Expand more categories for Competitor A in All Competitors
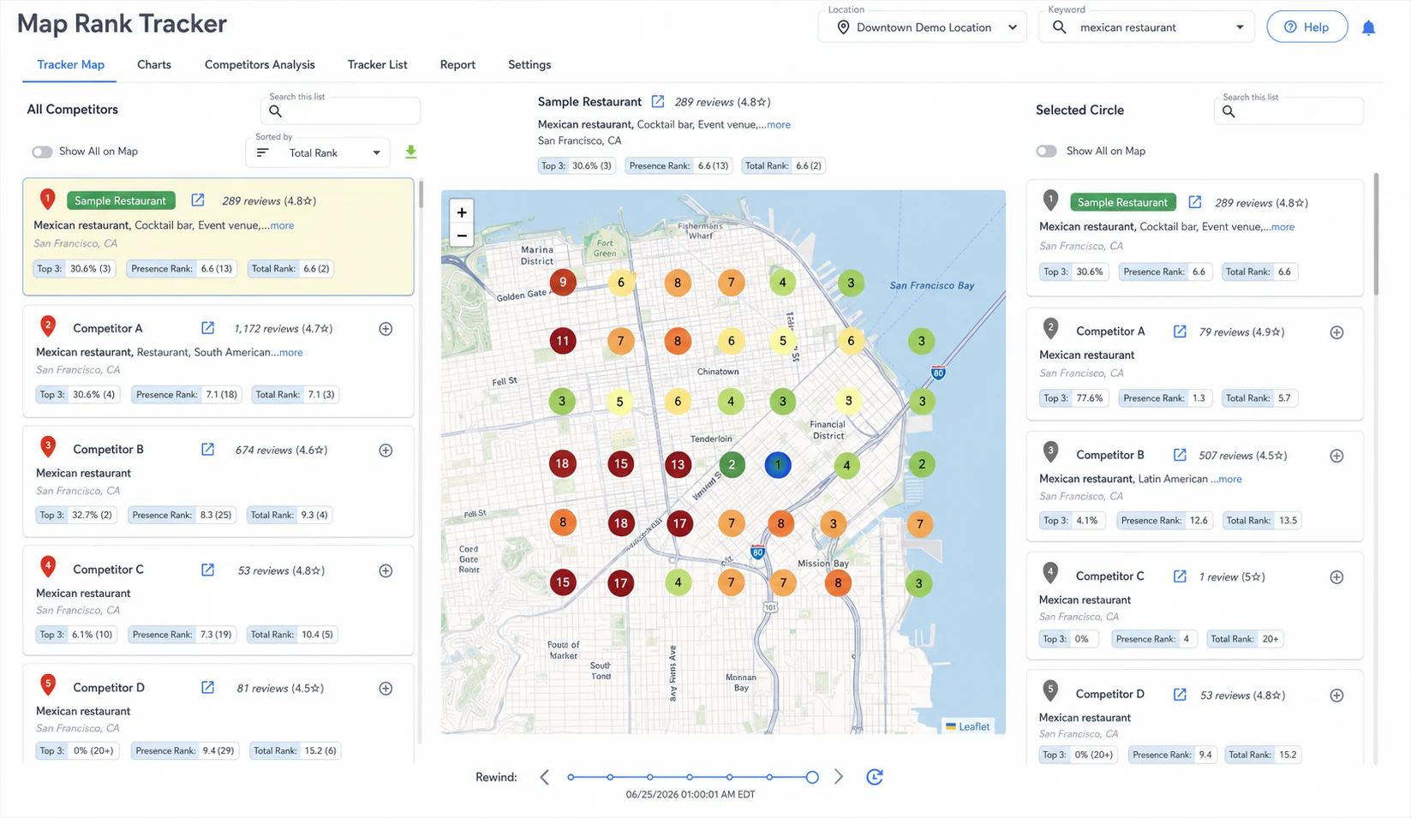The image size is (1411, 818). (x=290, y=352)
